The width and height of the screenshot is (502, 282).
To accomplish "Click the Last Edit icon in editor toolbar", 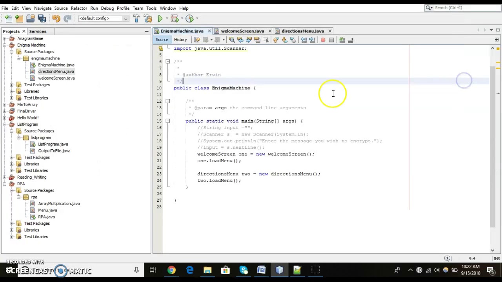I will (197, 40).
